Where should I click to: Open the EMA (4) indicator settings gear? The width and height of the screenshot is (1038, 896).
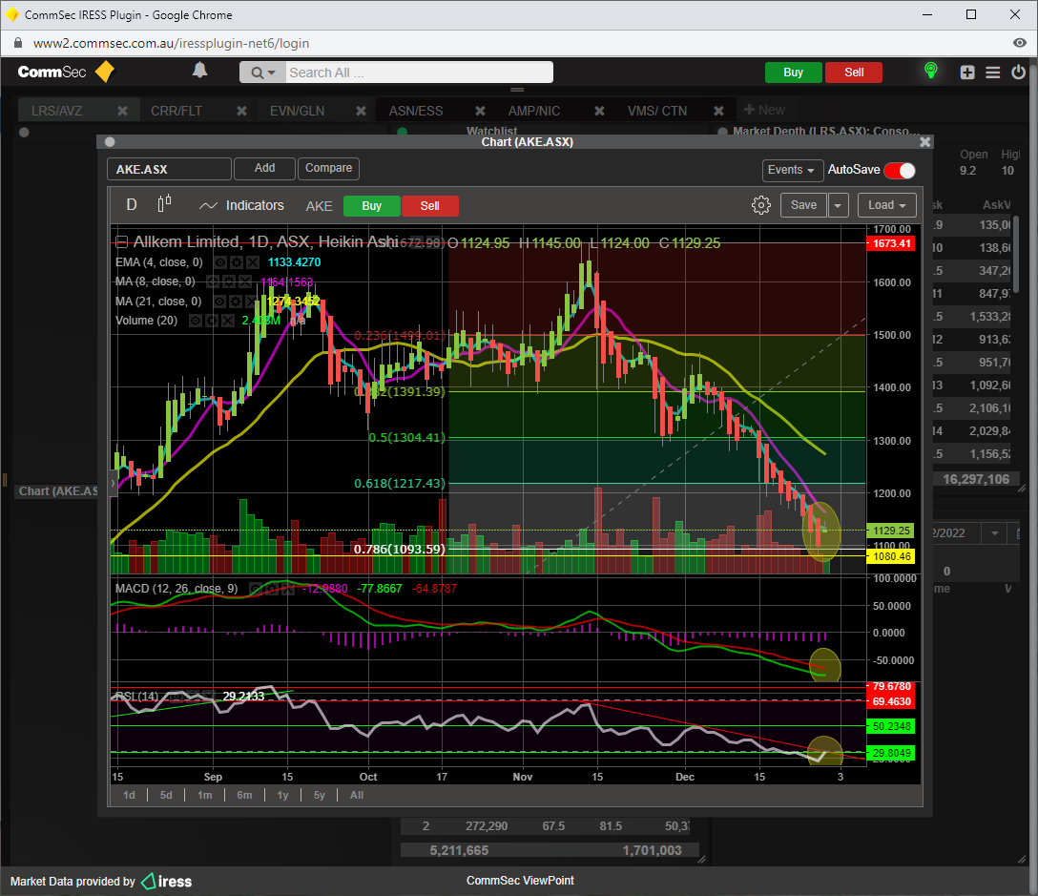237,262
